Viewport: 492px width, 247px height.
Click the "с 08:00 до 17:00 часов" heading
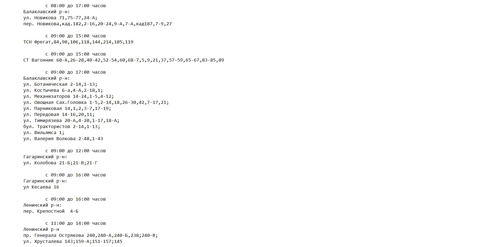pyautogui.click(x=75, y=6)
